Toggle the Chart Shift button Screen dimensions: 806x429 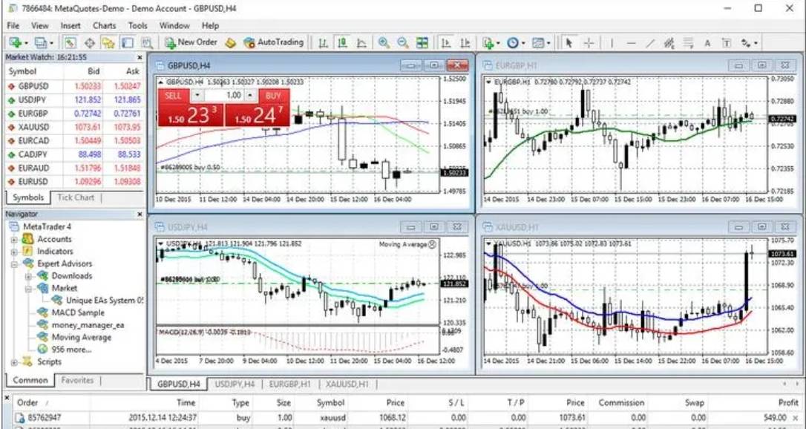465,42
